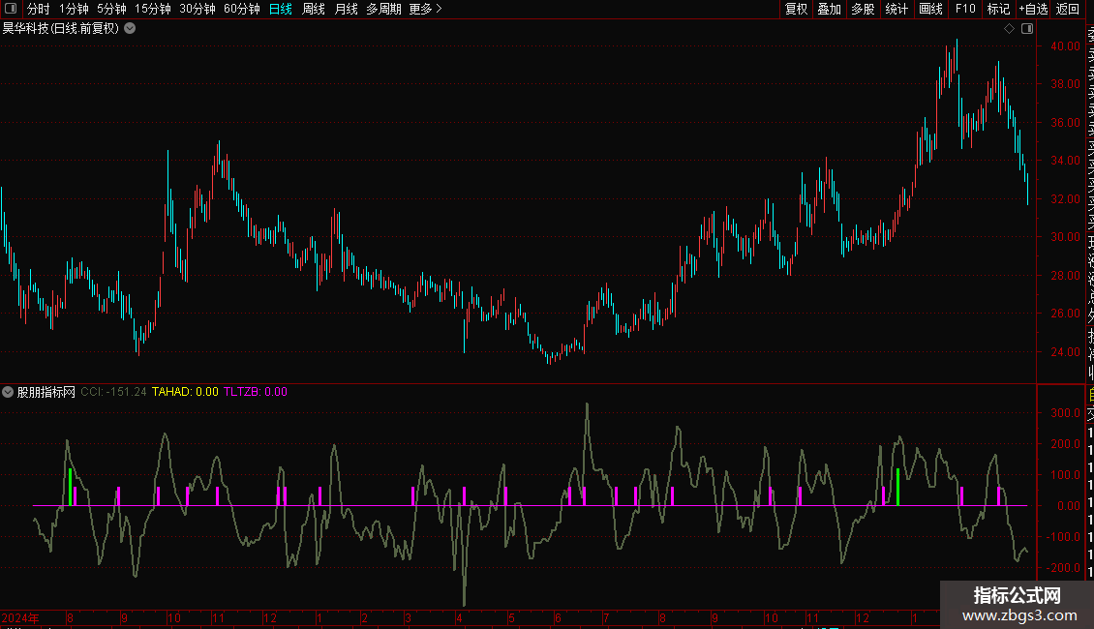Open F10 company information
The height and width of the screenshot is (629, 1094).
tap(965, 9)
